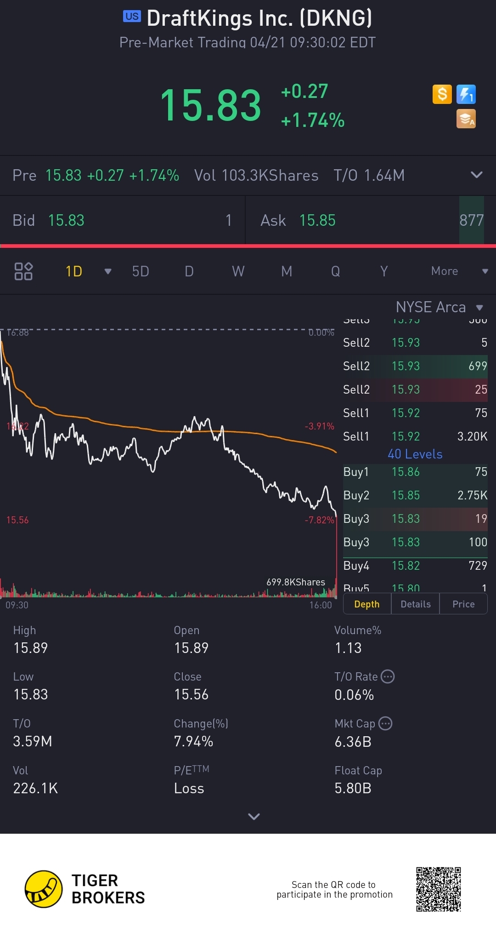
Task: Select the Details tab
Action: click(x=416, y=604)
